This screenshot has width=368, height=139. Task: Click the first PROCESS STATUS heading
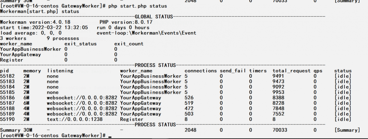(155, 65)
